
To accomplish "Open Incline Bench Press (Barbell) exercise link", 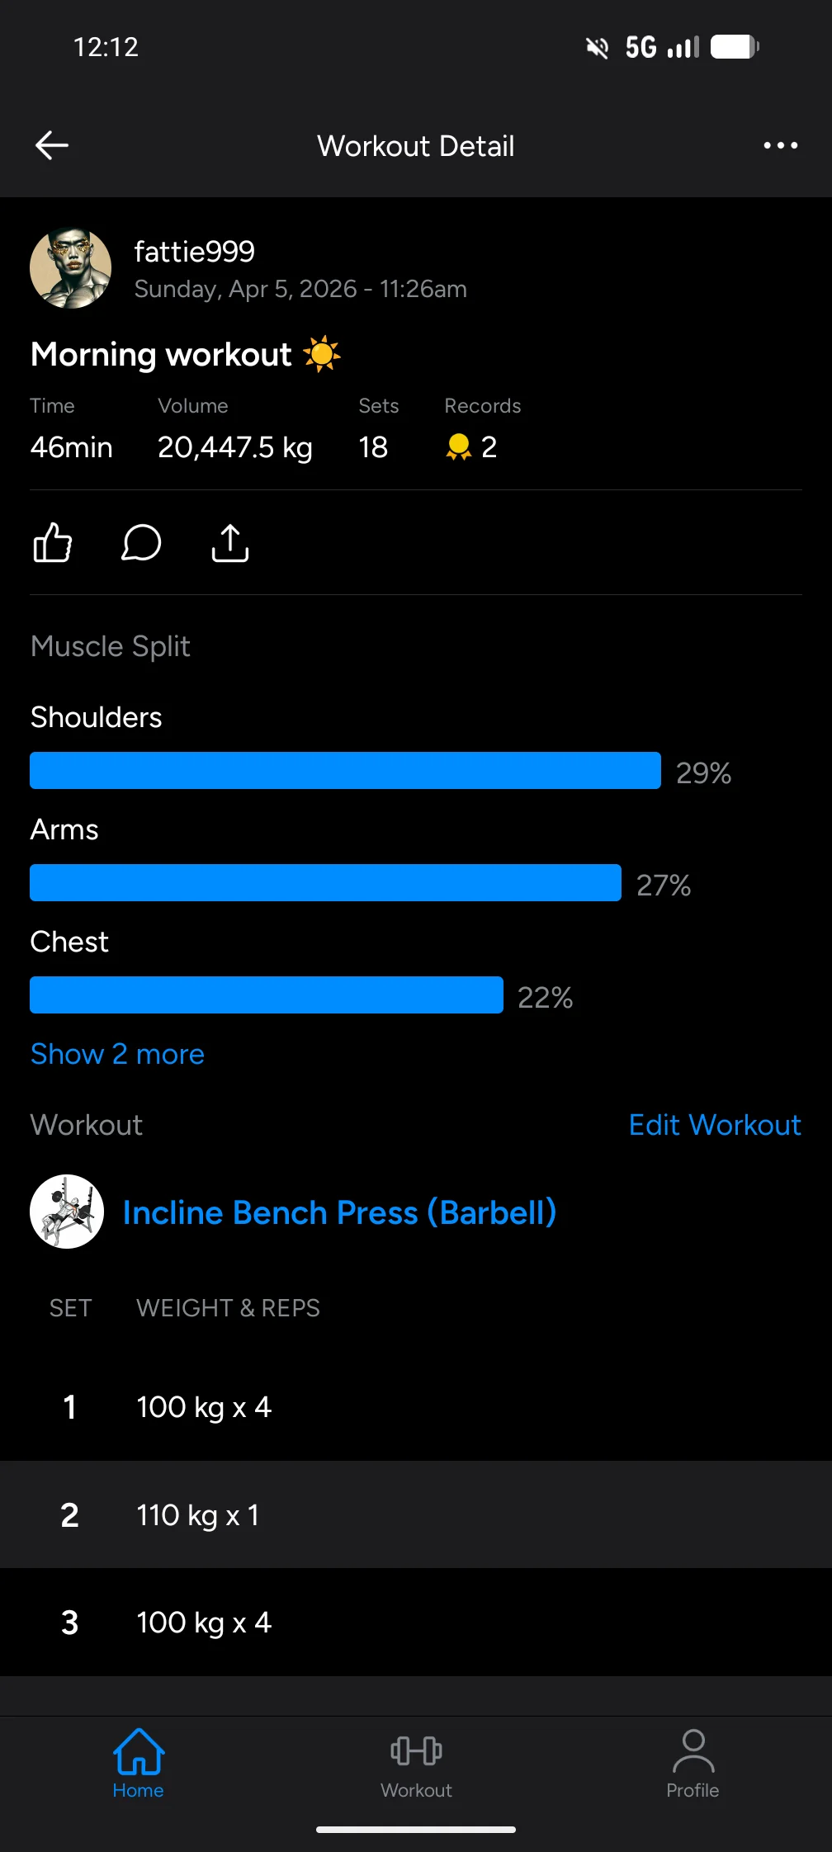I will (x=339, y=1212).
